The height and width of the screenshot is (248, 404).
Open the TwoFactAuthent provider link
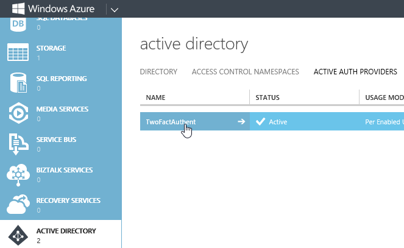171,122
